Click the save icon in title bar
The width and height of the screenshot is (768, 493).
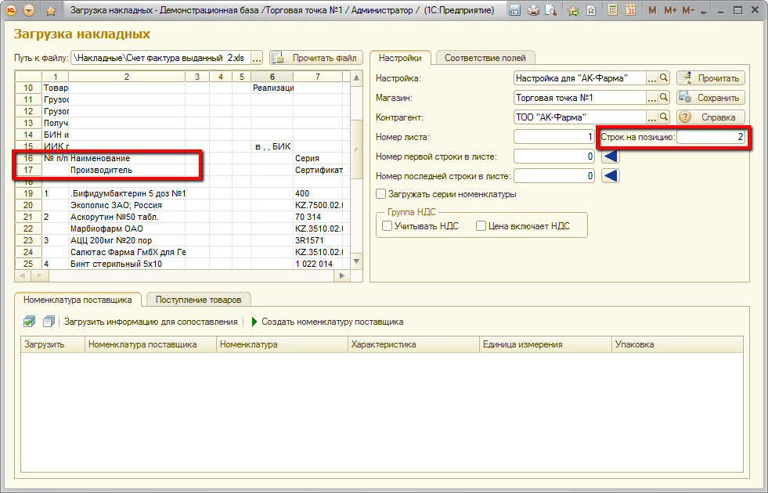[x=515, y=11]
